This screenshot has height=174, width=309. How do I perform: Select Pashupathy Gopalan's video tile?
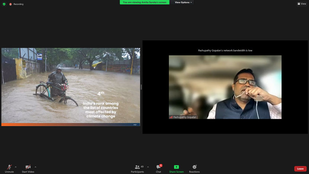click(225, 87)
